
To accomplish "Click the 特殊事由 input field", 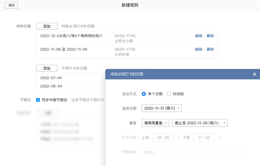I will click(x=193, y=152).
